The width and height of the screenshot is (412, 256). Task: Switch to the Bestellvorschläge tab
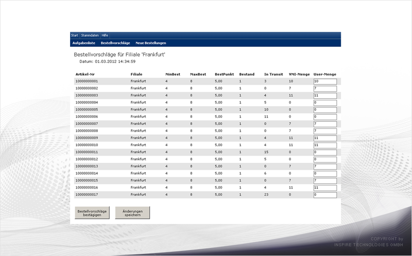(x=115, y=43)
